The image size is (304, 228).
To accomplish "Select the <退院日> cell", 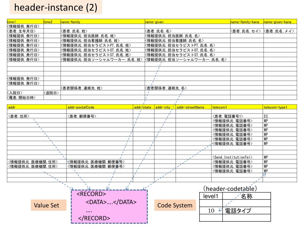I will (x=52, y=93).
